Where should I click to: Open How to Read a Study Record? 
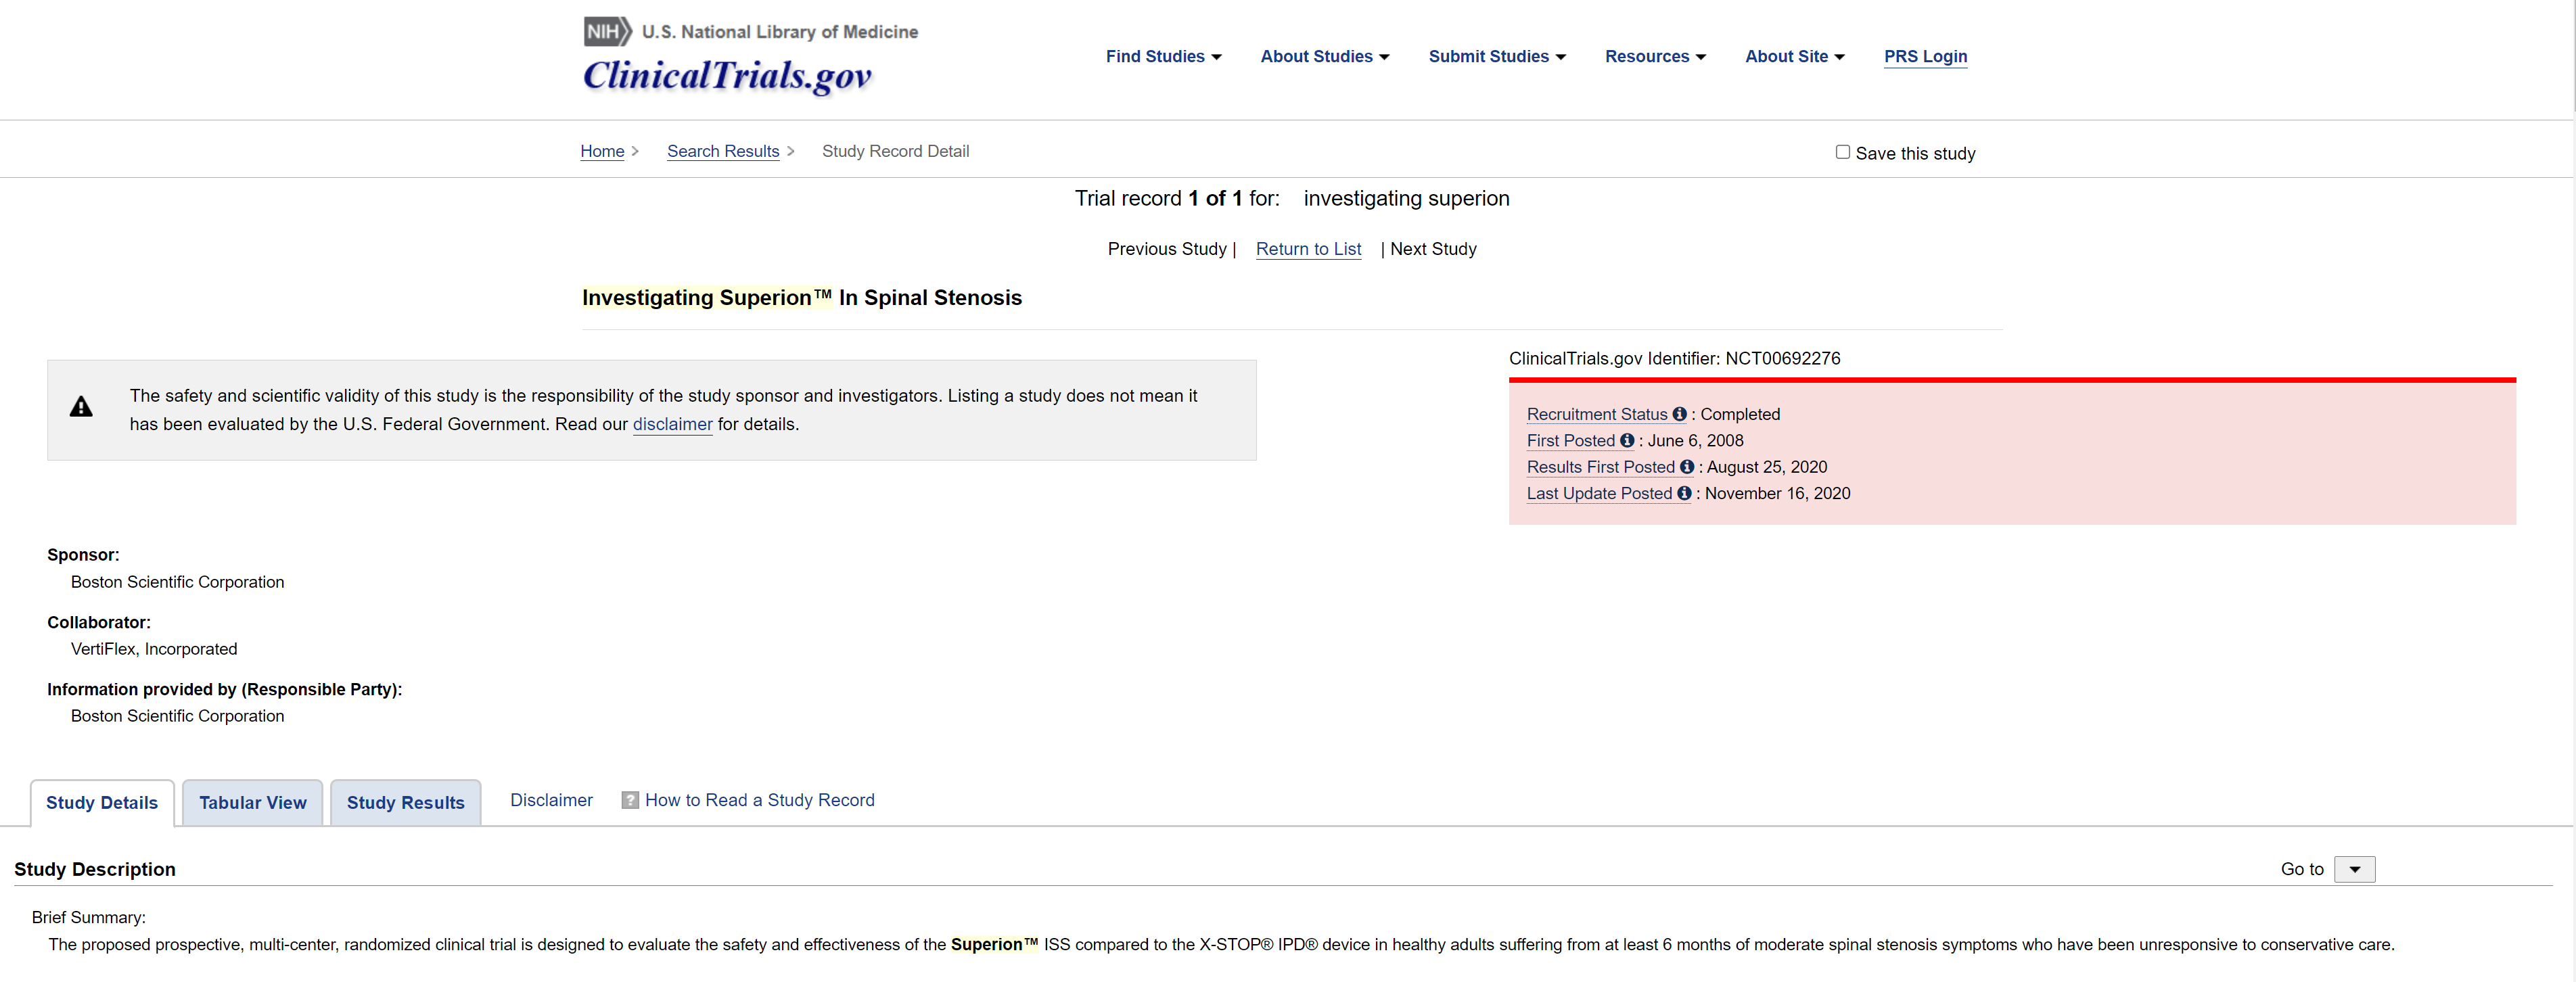(759, 800)
